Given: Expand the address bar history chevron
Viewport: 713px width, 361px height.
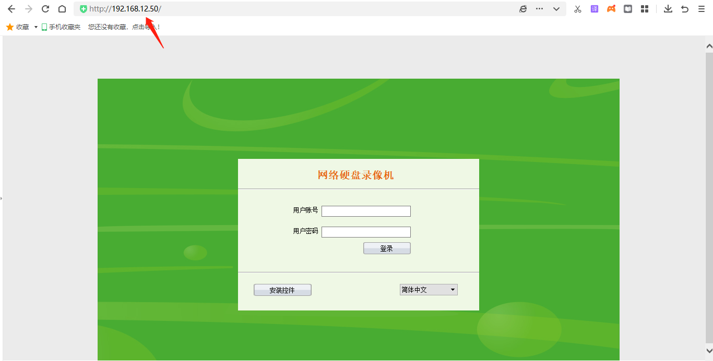Looking at the screenshot, I should pyautogui.click(x=556, y=9).
